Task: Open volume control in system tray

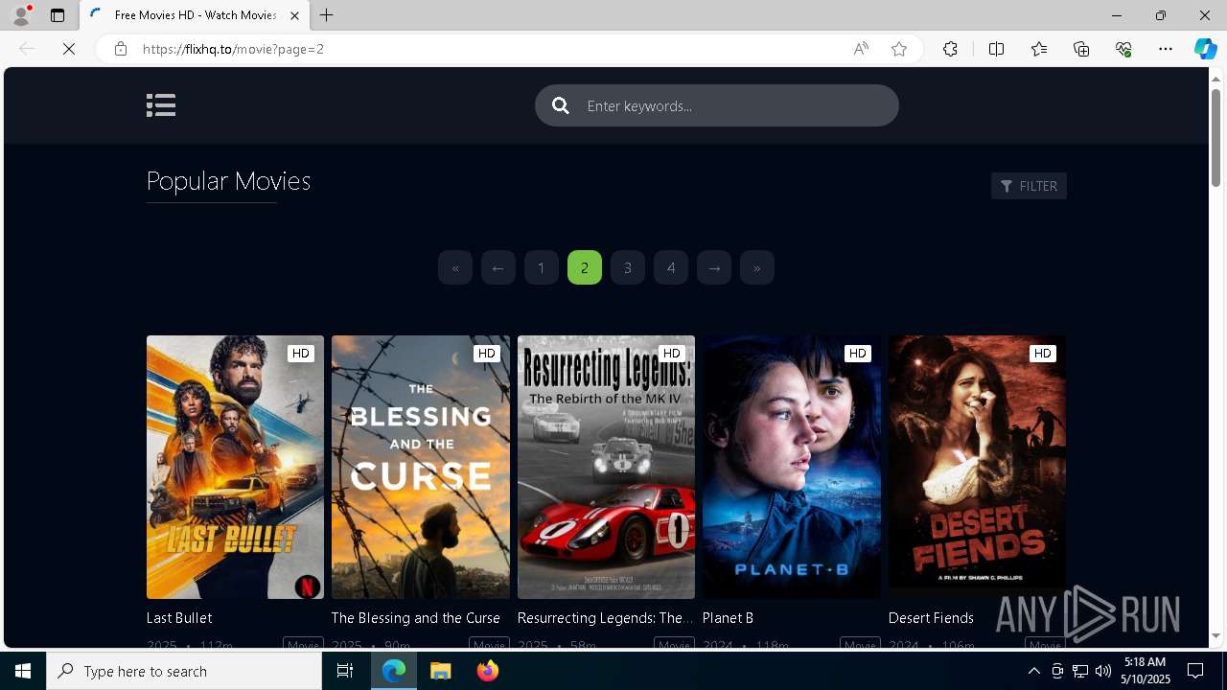Action: coord(1103,671)
